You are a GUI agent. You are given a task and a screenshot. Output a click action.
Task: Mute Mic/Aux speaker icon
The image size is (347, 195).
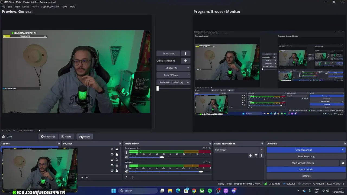[x=127, y=171]
